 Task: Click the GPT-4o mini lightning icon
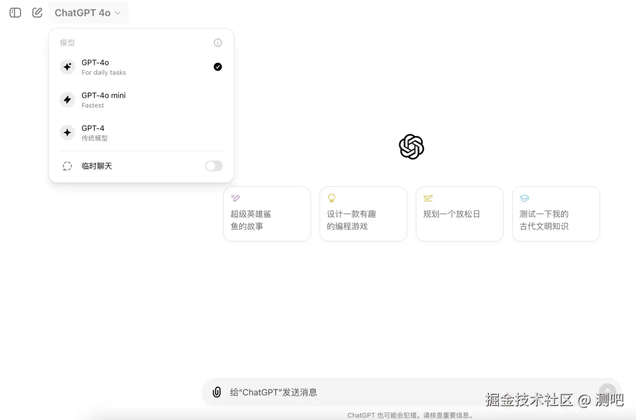click(67, 100)
